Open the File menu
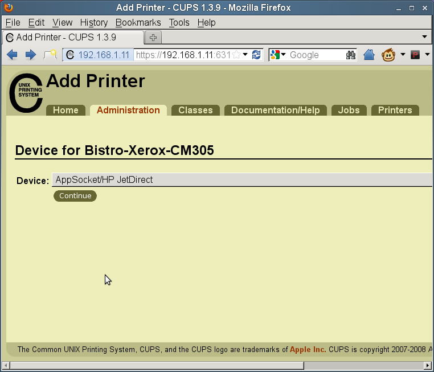 click(13, 22)
